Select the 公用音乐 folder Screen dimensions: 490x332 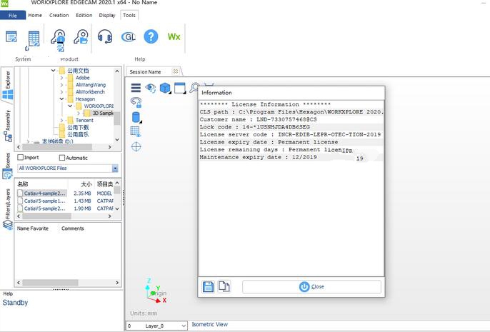78,135
